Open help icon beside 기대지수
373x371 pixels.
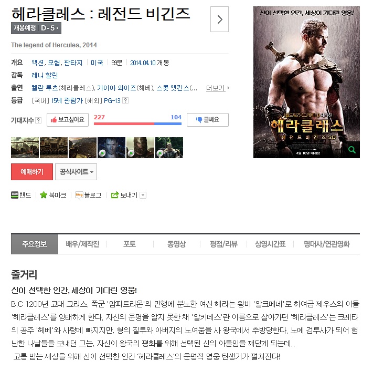38,120
